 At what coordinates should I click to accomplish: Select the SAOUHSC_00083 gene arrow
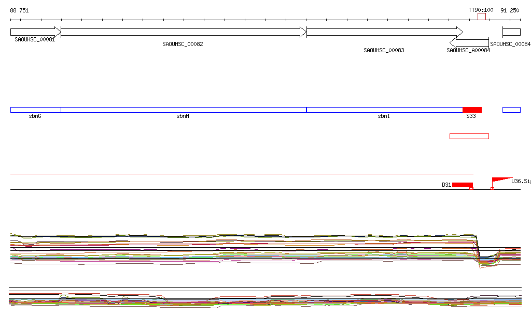click(385, 32)
